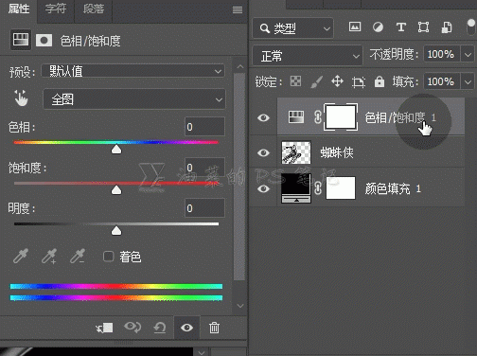Screen dimensions: 477x356
Task: Open the 类型 layer filter dropdown
Action: click(x=293, y=28)
